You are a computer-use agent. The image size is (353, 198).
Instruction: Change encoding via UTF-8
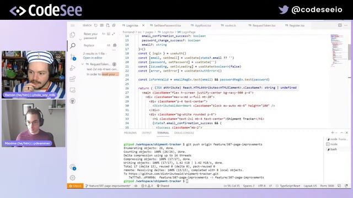tap(261, 186)
